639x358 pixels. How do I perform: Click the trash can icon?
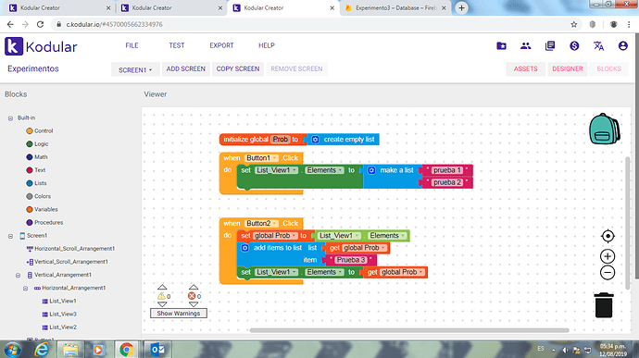coord(604,305)
